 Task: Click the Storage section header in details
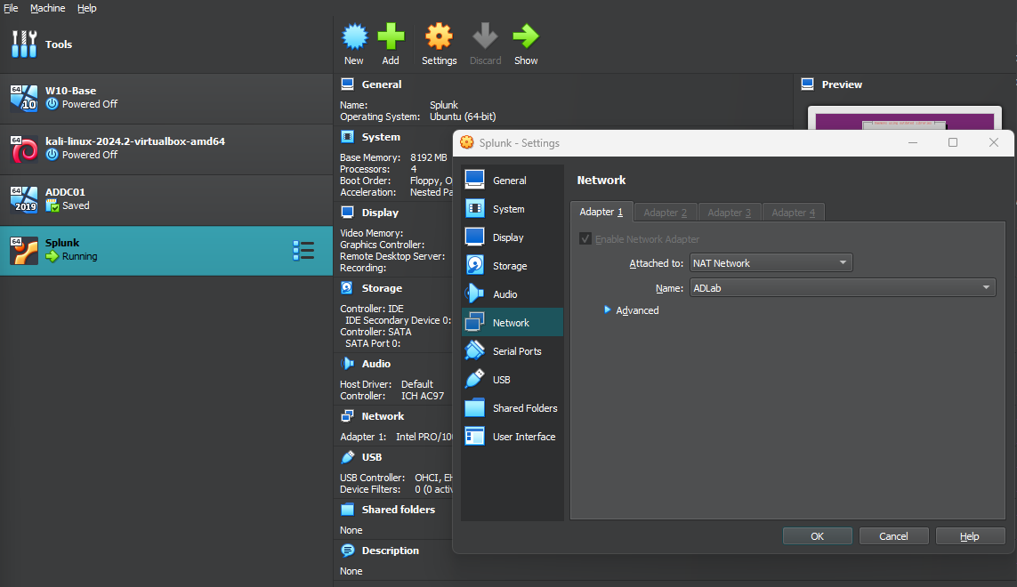[382, 288]
